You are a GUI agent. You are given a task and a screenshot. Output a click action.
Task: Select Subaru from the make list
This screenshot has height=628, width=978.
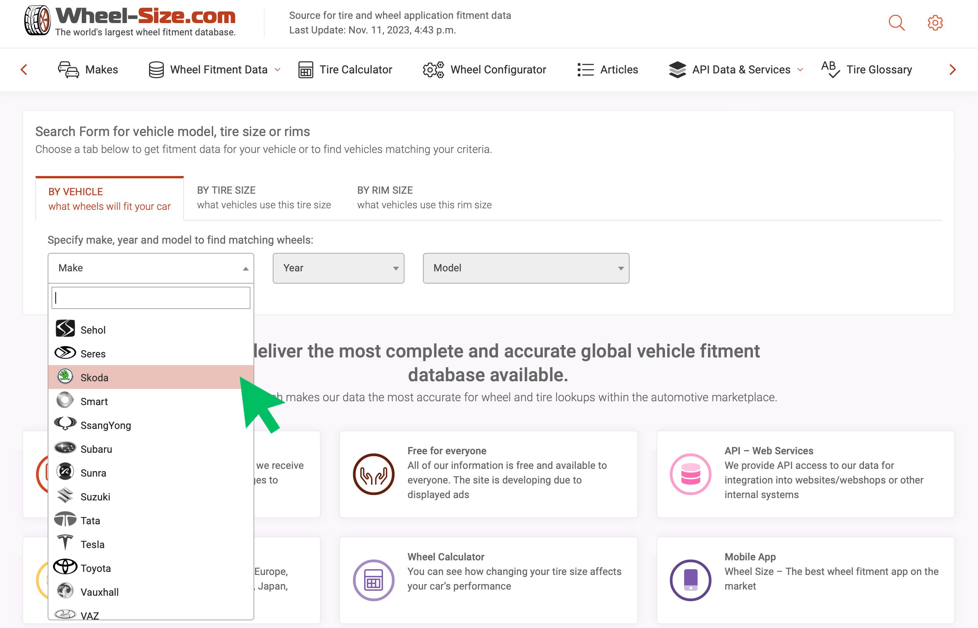pos(151,449)
